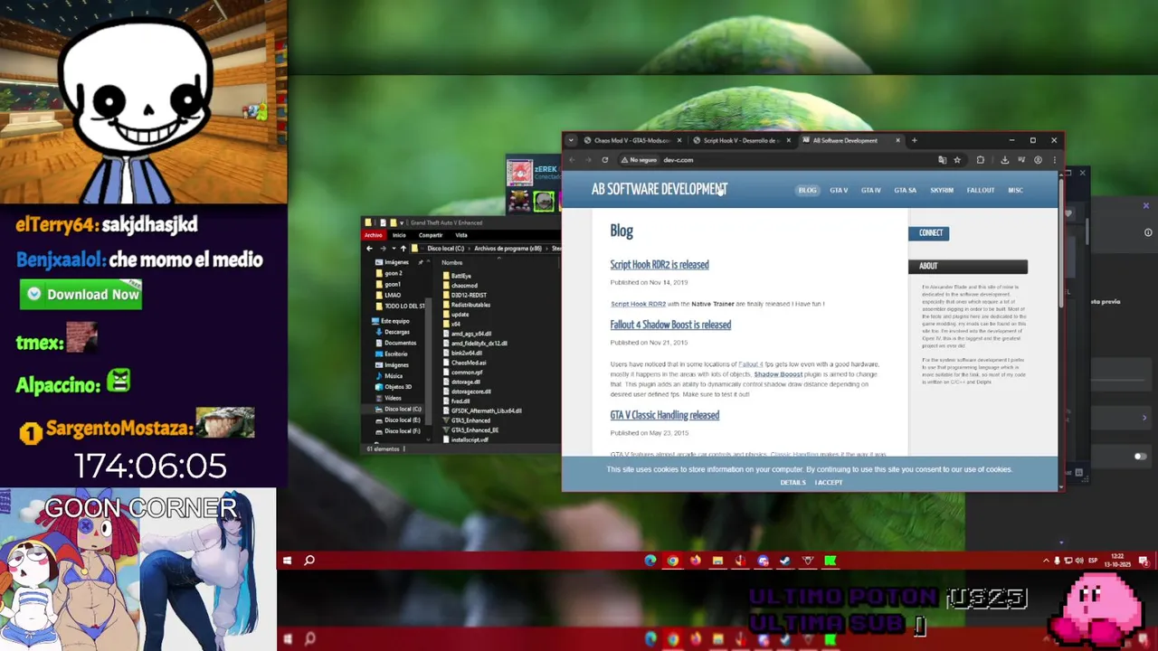Viewport: 1158px width, 651px height.
Task: Reload the page in Chrome
Action: point(604,160)
